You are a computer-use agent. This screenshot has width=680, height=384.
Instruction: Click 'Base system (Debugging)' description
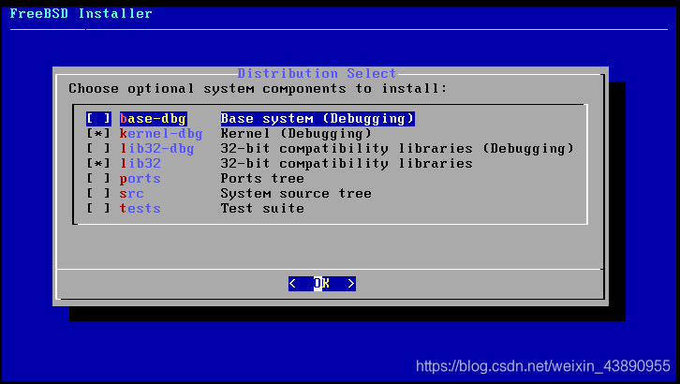point(318,118)
